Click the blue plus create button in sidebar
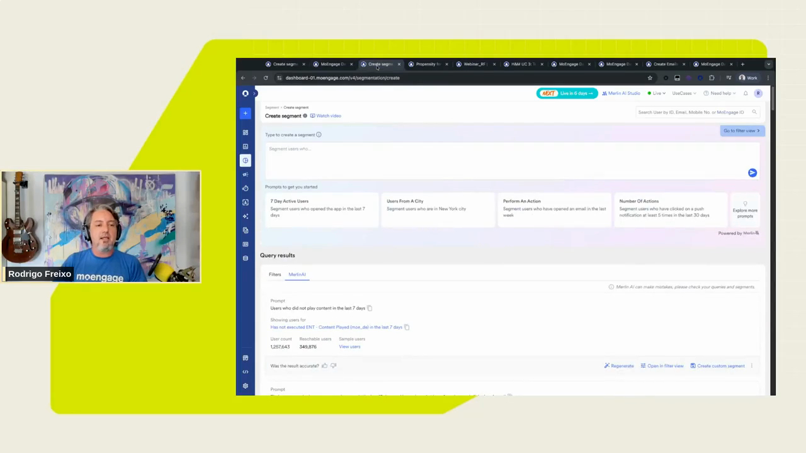The width and height of the screenshot is (806, 453). pos(246,113)
